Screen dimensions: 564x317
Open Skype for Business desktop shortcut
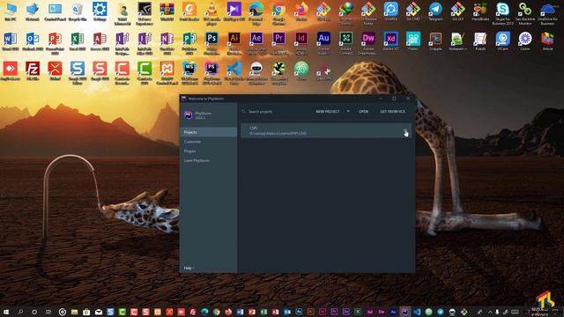[x=502, y=13]
